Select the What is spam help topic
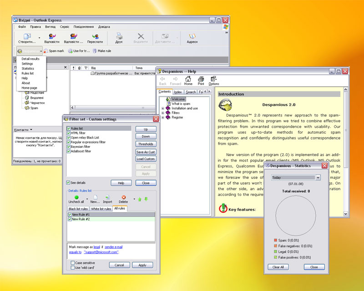 [x=181, y=104]
